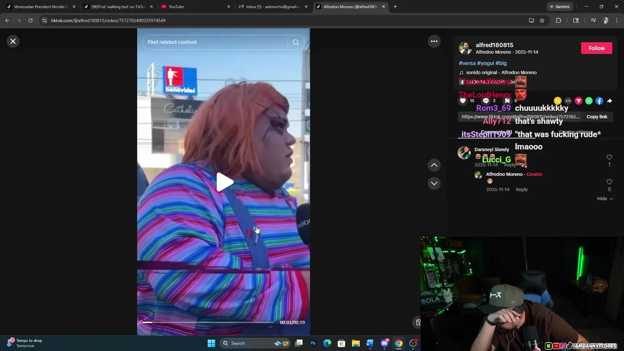Open more share options arrow
The image size is (624, 351).
(x=609, y=101)
